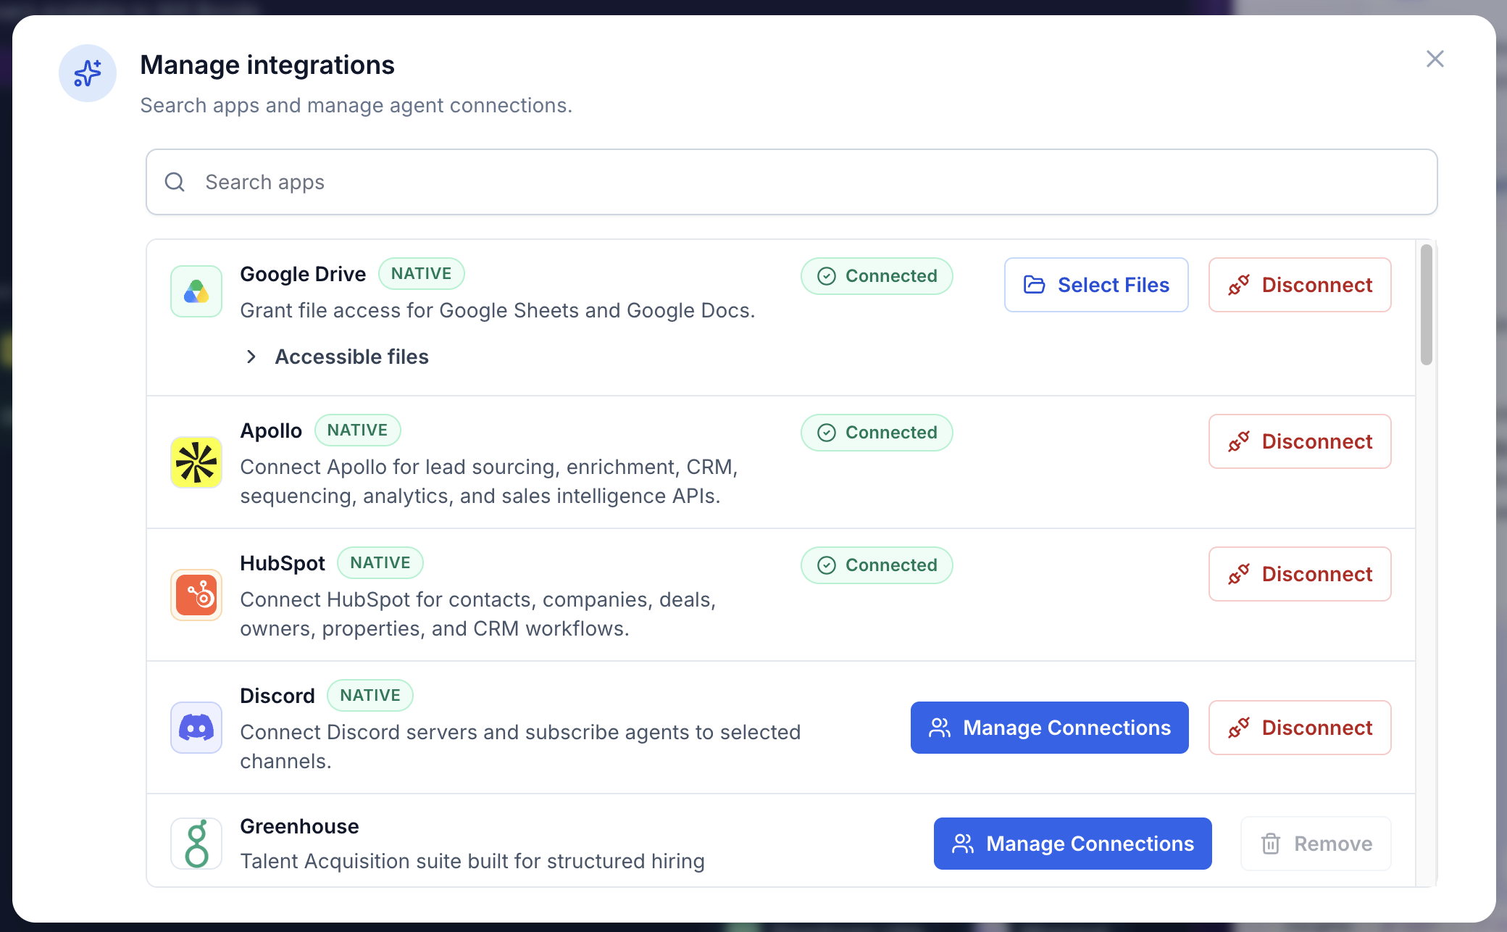The height and width of the screenshot is (932, 1507).
Task: Click the 'Grant file access' description text
Action: click(498, 310)
